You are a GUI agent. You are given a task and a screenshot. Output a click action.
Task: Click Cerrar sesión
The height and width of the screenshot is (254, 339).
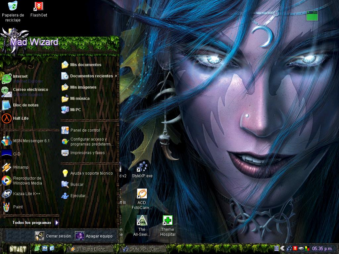pyautogui.click(x=53, y=236)
